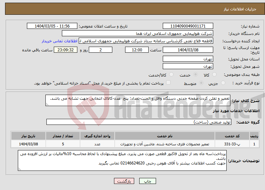Click the label شماره نیاز

[x=250, y=26]
